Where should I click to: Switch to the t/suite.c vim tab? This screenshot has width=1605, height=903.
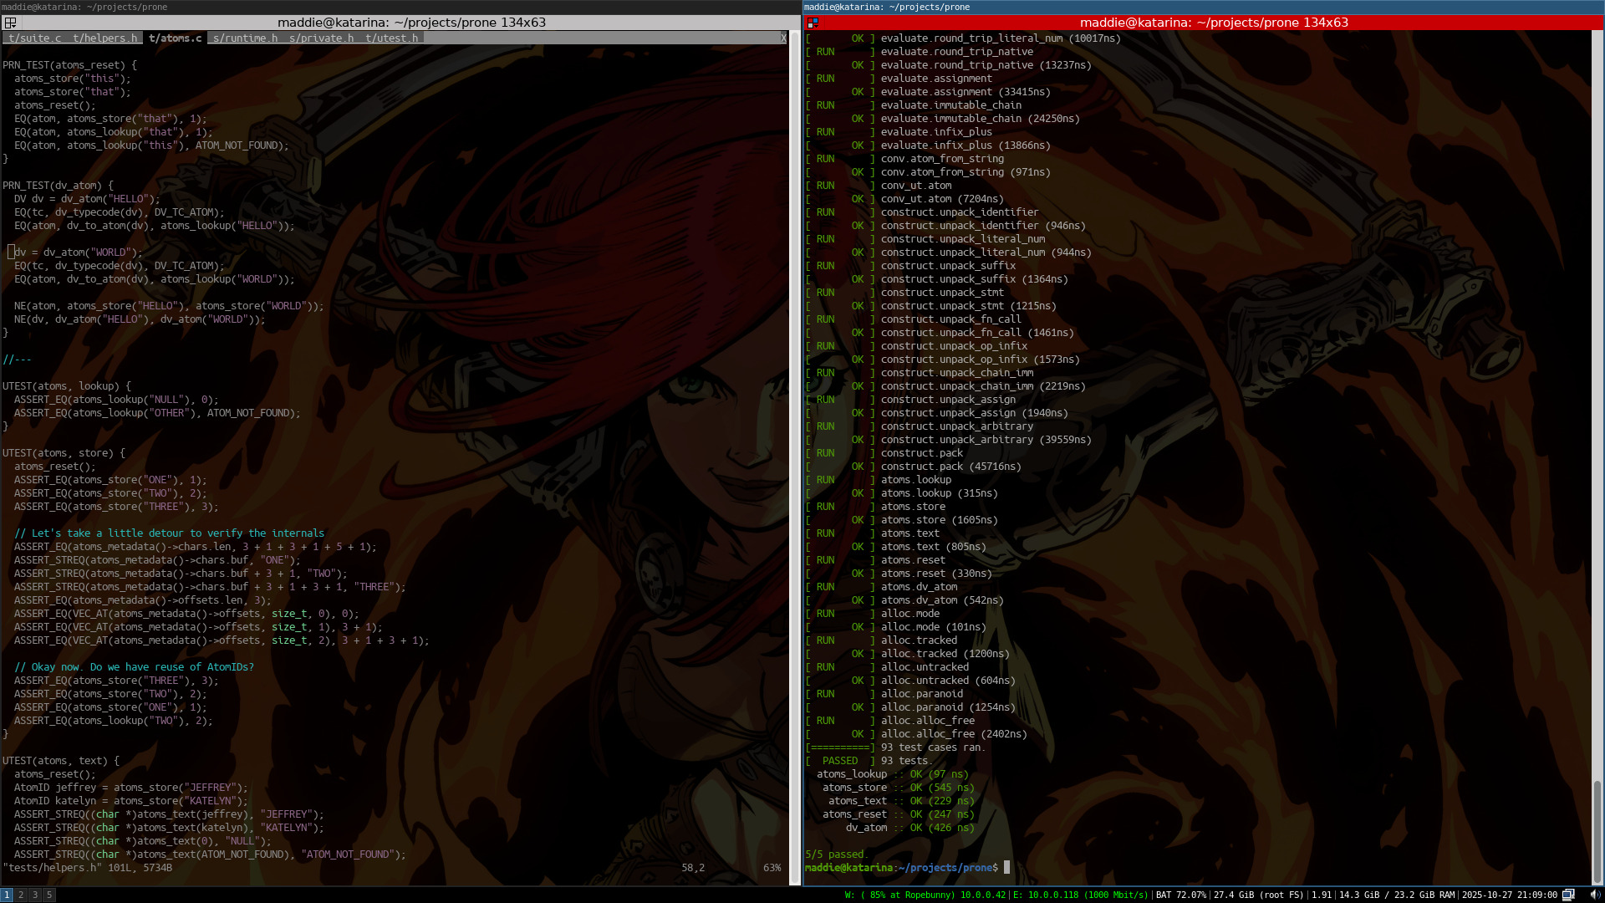coord(34,38)
